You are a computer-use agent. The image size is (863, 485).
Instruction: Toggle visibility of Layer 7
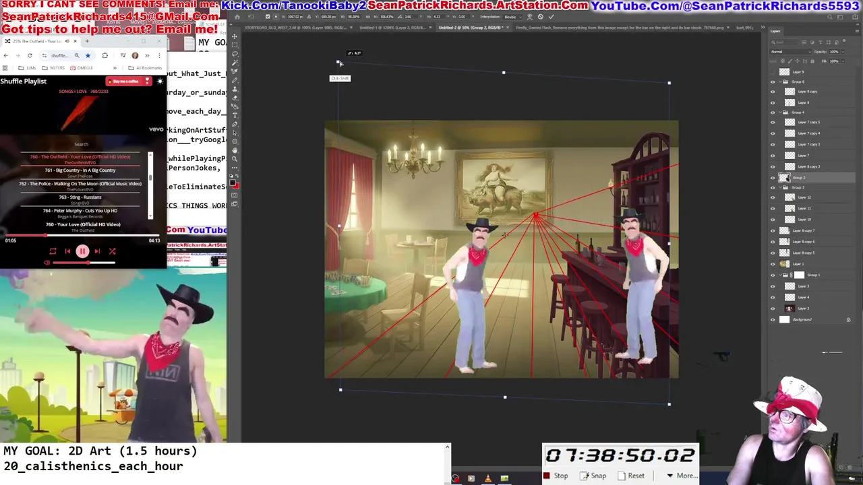pos(773,156)
